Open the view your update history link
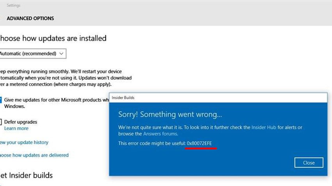 pyautogui.click(x=24, y=142)
